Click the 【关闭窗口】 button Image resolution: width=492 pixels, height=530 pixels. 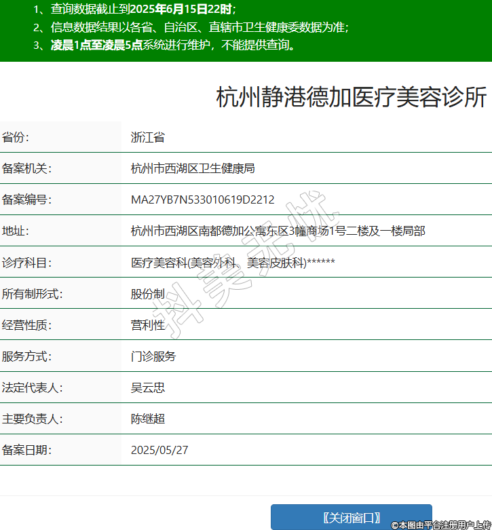[351, 517]
